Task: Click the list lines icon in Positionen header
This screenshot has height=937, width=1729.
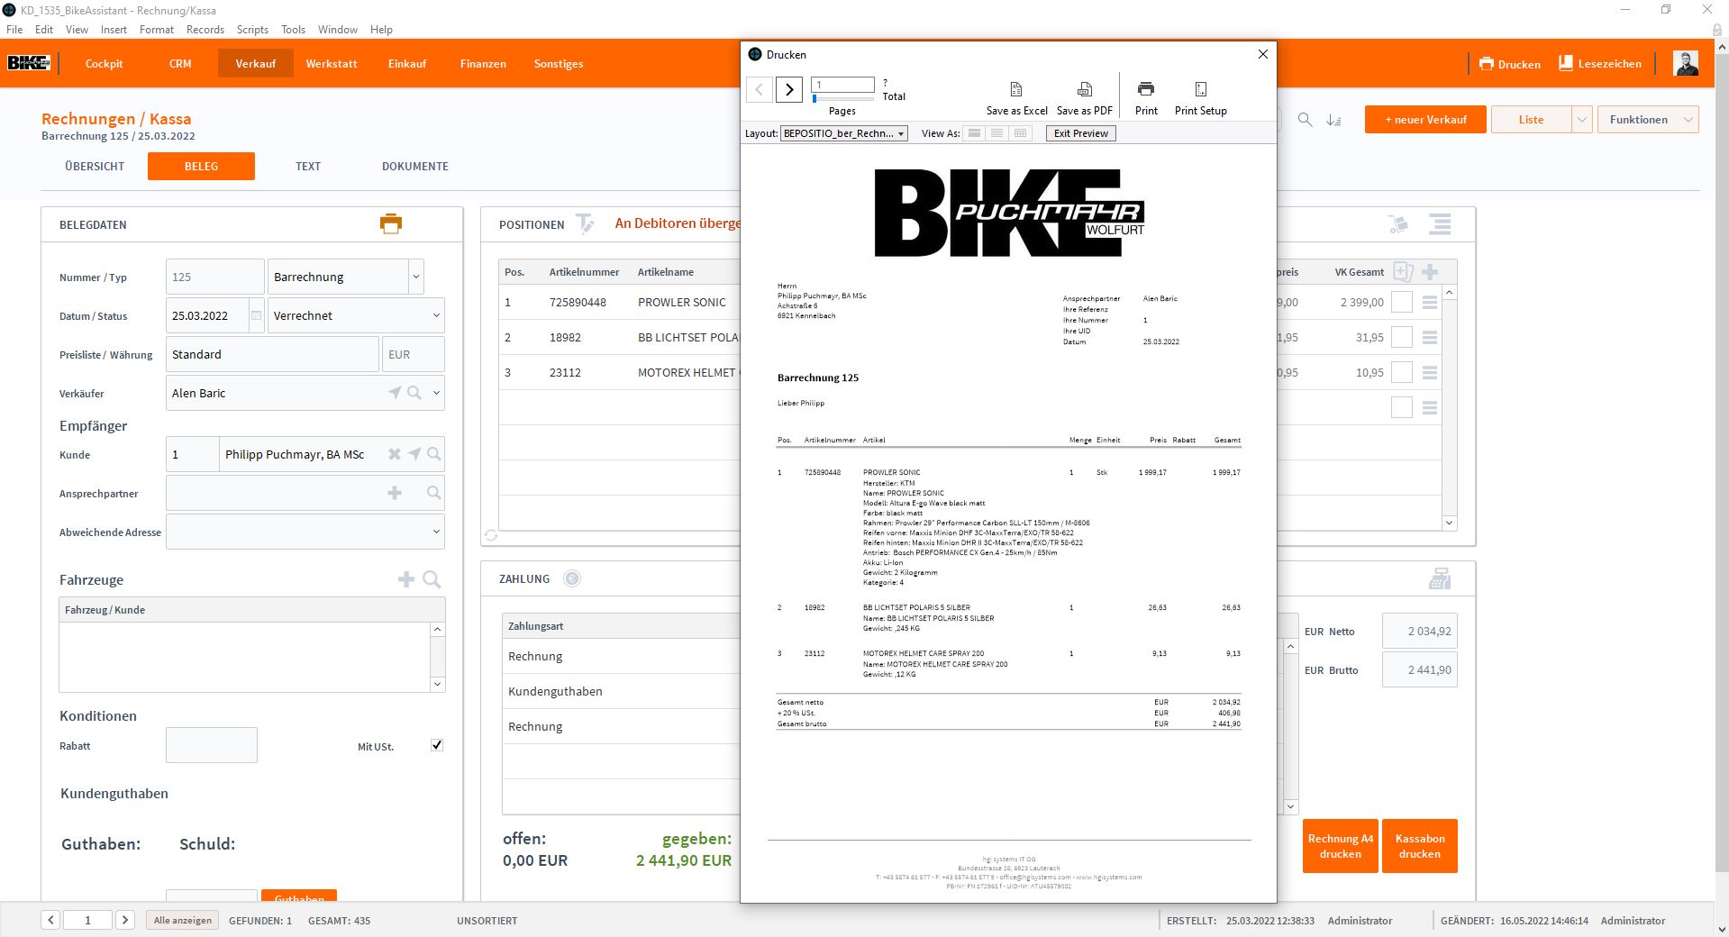Action: coord(1440,224)
